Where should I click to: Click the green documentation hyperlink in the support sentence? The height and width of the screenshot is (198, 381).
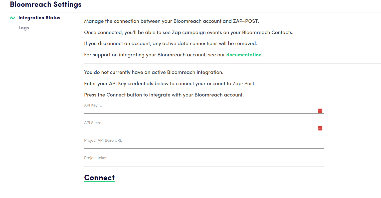tap(244, 55)
